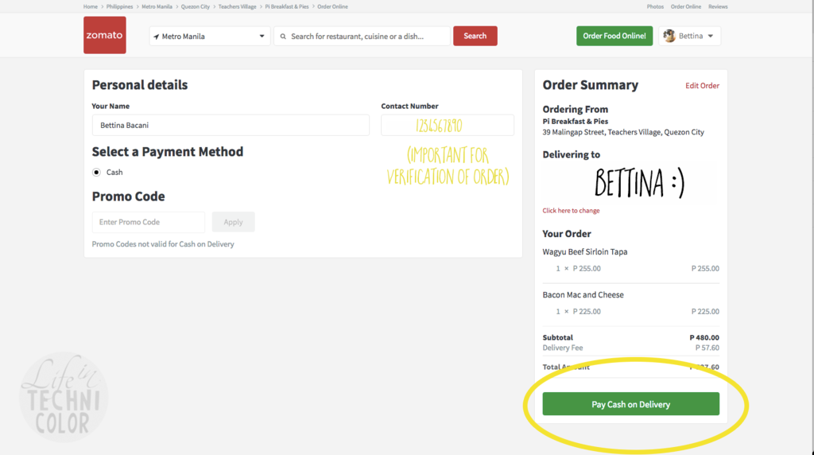
Task: Click the Edit Order link
Action: pos(702,86)
